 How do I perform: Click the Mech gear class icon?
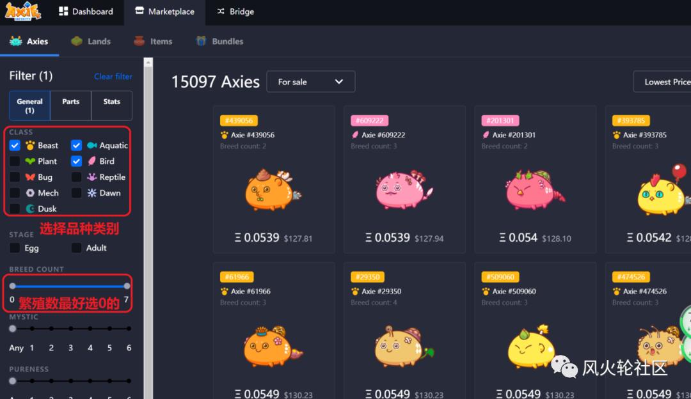30,193
